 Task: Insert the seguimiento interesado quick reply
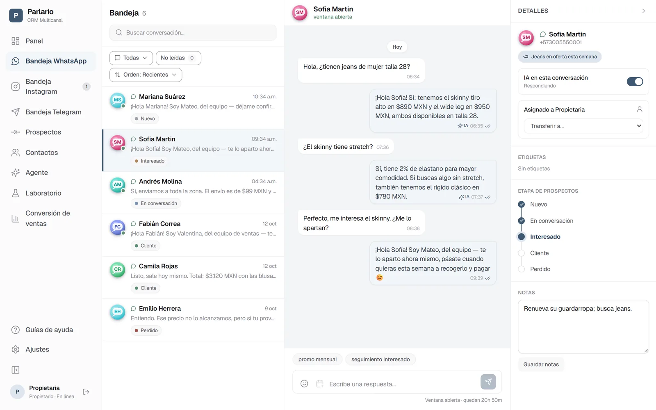coord(380,360)
